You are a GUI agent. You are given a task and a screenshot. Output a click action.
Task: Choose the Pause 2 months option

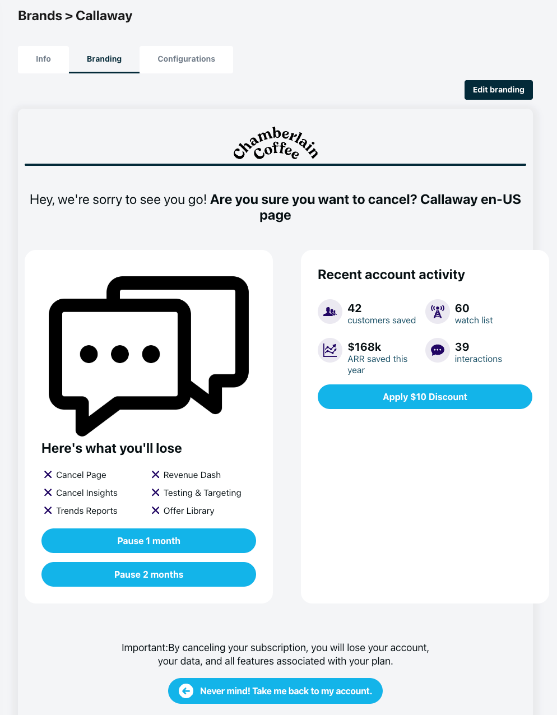(148, 574)
